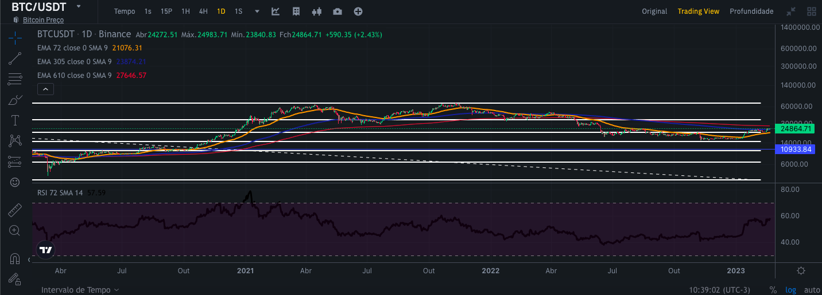
Task: Select Tempo interval option
Action: click(125, 11)
